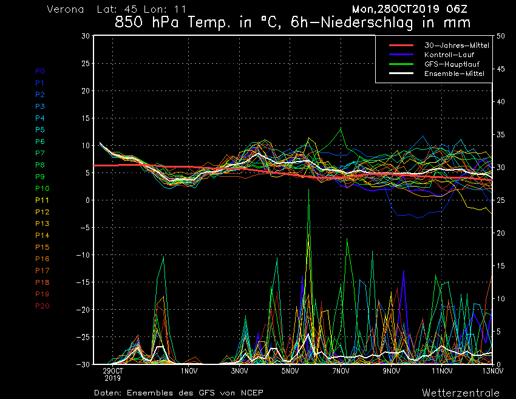Click the 1NOV date axis label
Image resolution: width=516 pixels, height=399 pixels.
click(189, 371)
